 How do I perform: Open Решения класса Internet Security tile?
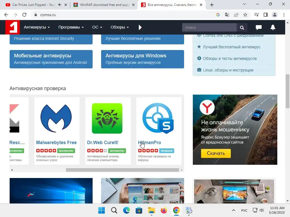point(51,39)
